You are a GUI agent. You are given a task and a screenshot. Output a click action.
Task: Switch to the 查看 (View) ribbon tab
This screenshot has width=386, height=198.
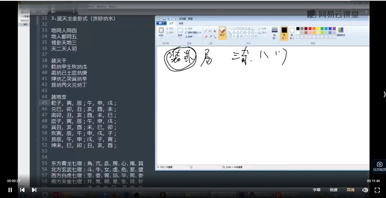181,23
